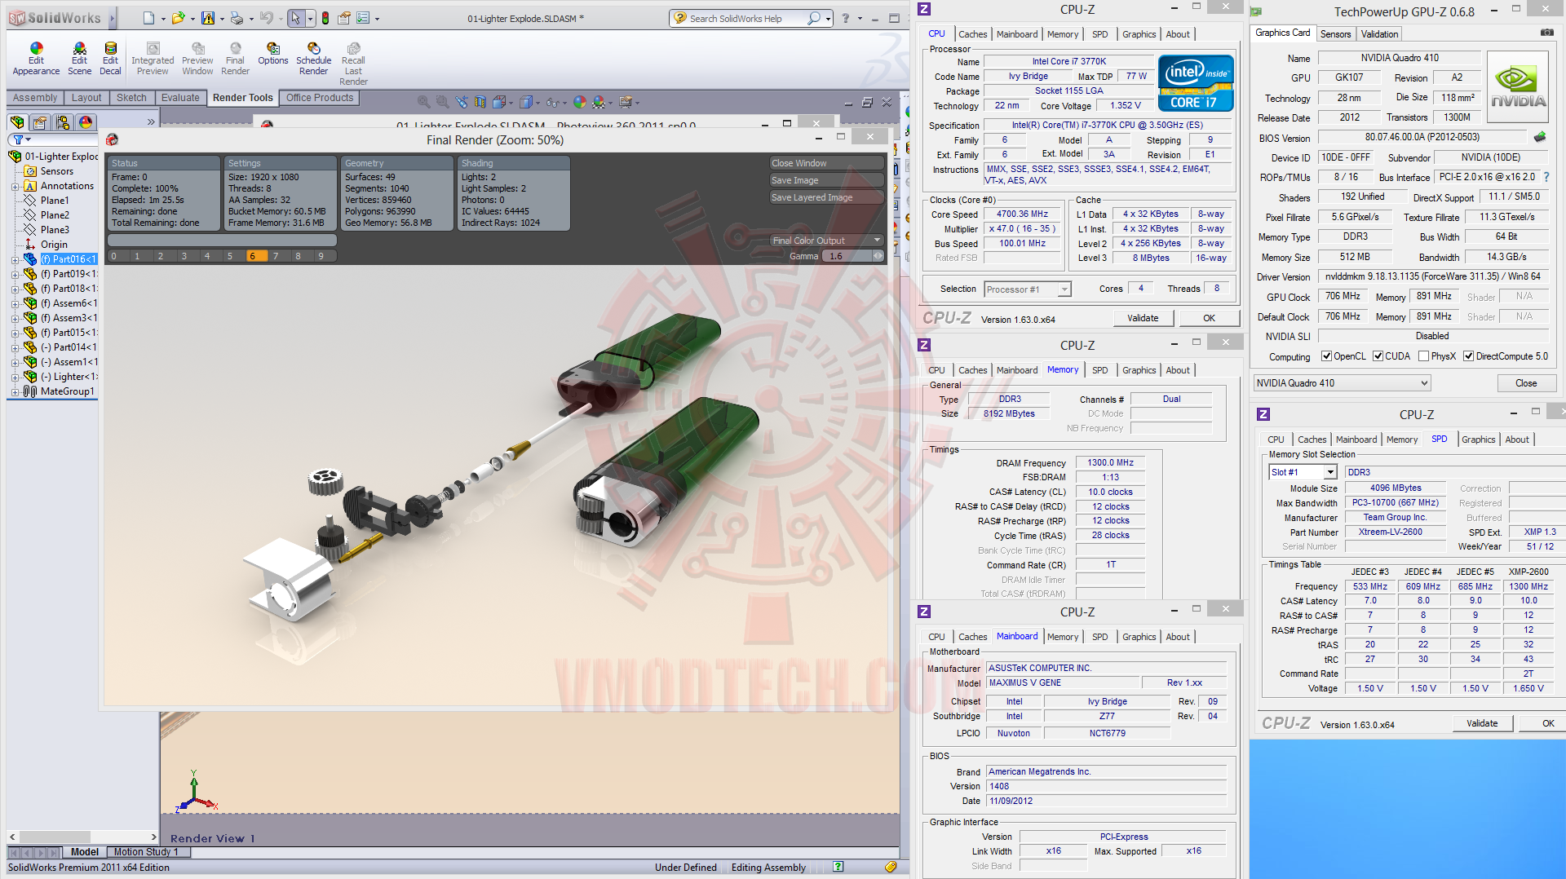This screenshot has height=879, width=1566.
Task: Click the New document icon
Action: click(148, 18)
